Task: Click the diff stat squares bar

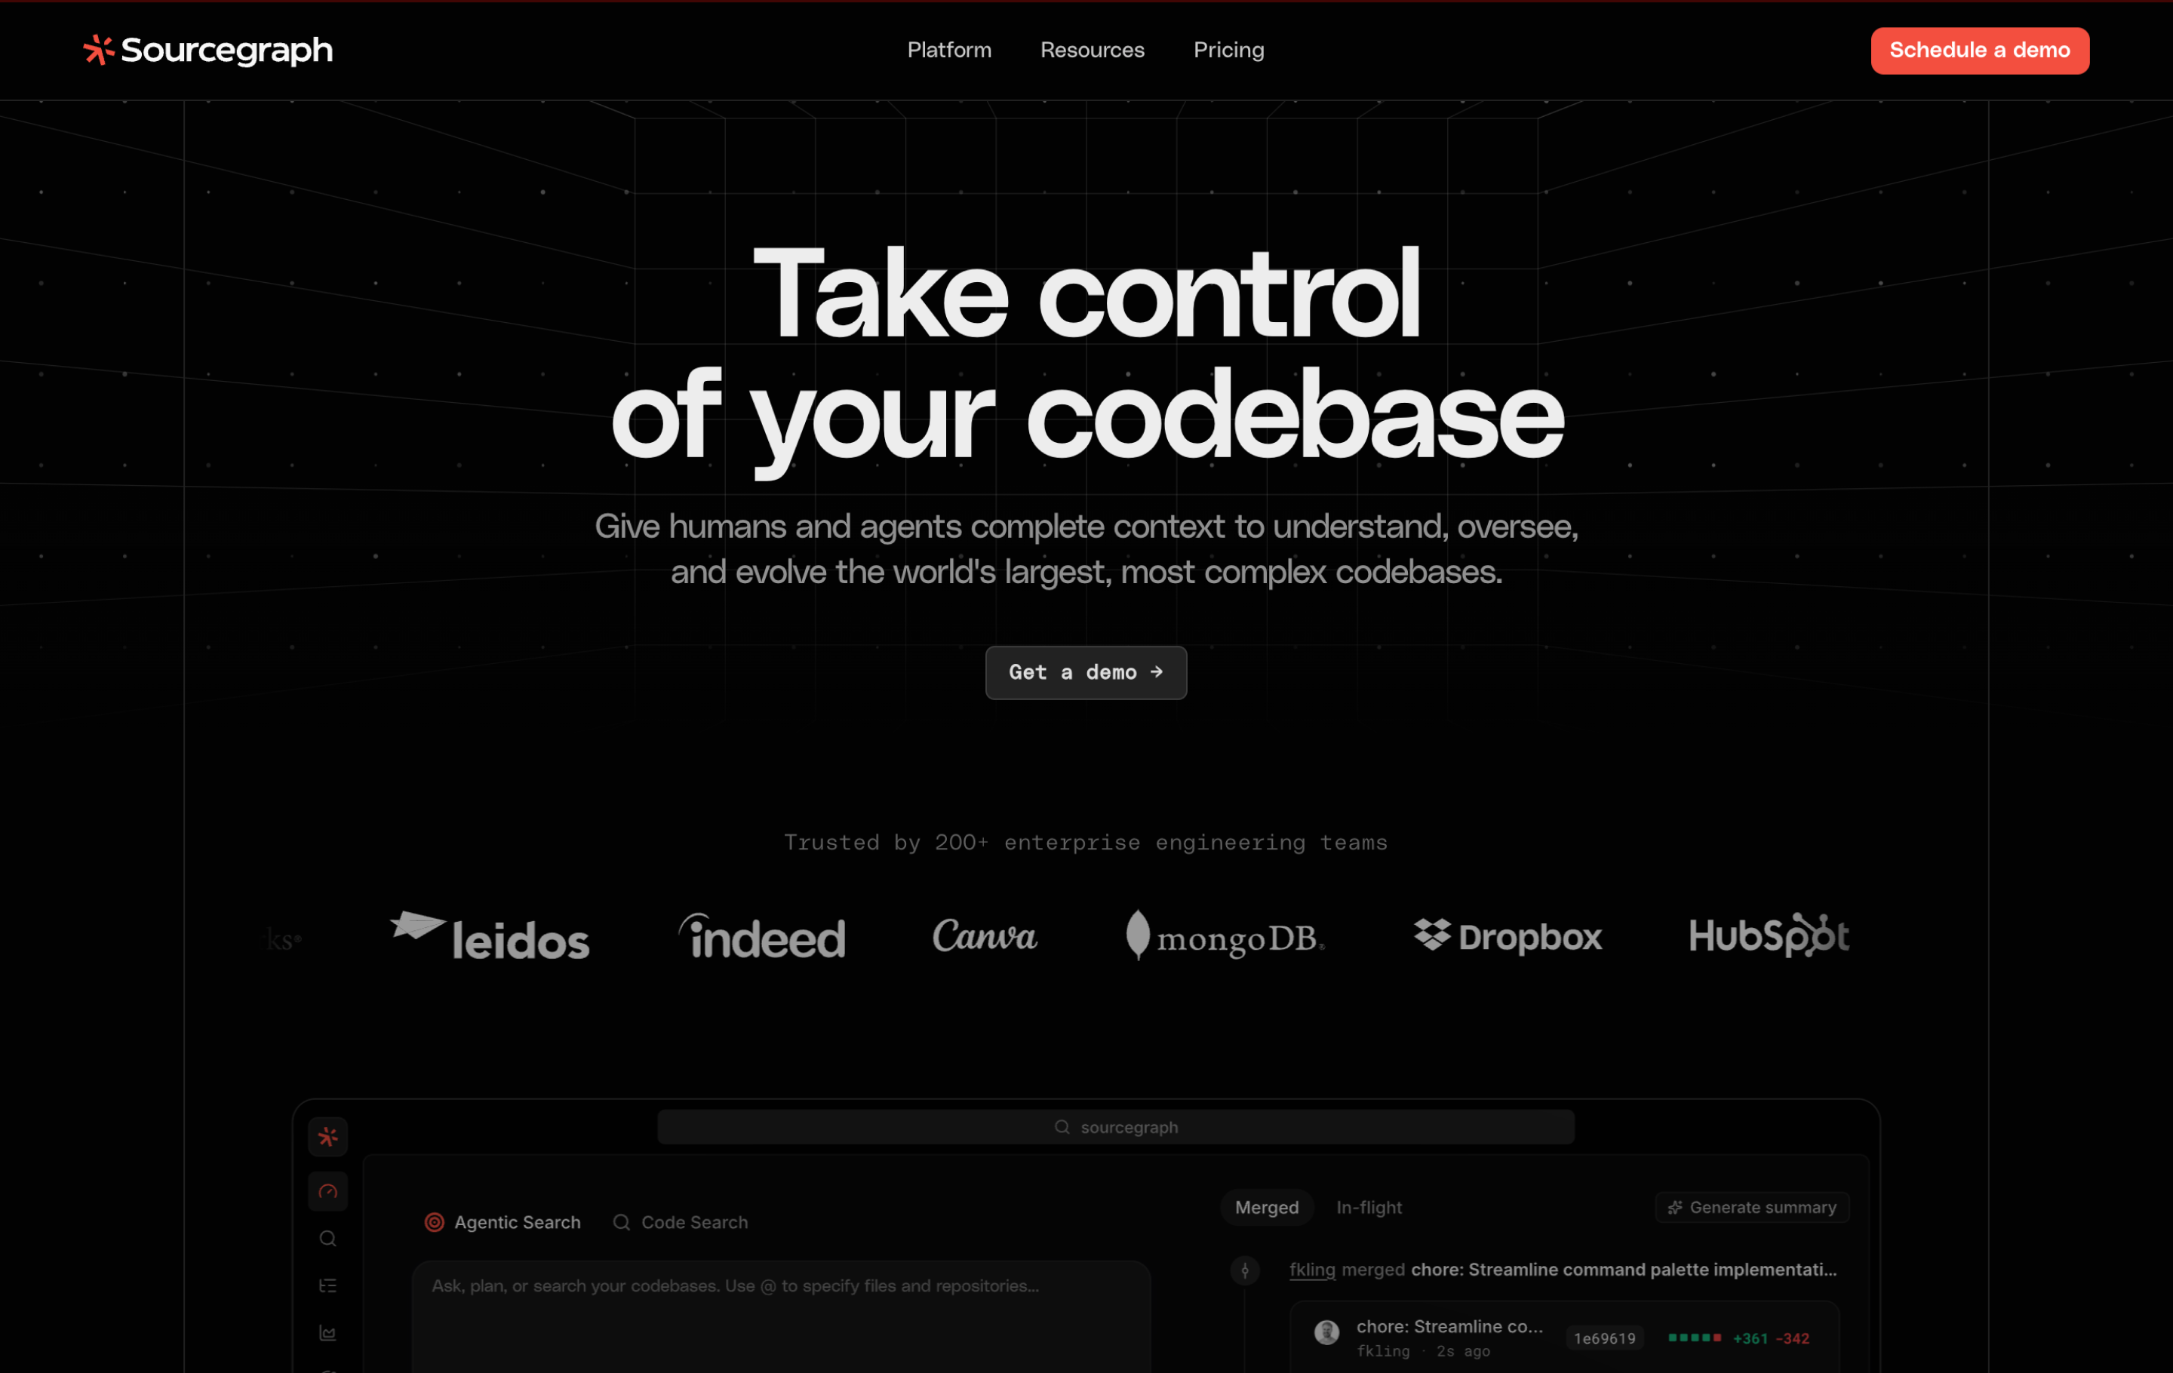Action: coord(1694,1337)
